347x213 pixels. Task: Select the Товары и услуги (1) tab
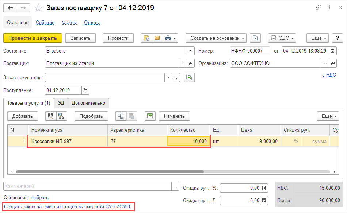coord(29,103)
